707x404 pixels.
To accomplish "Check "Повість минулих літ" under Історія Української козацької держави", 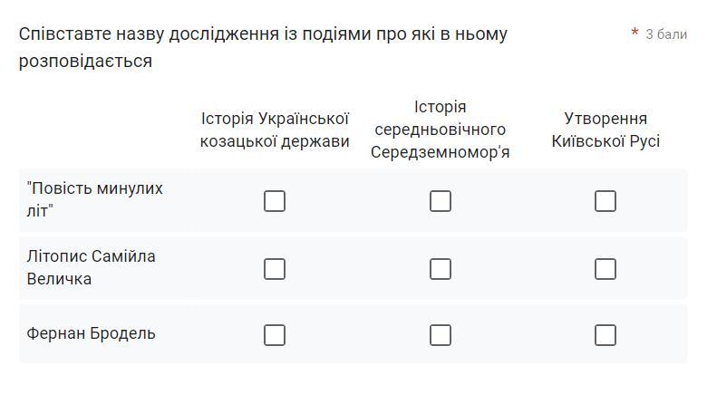I will [275, 200].
